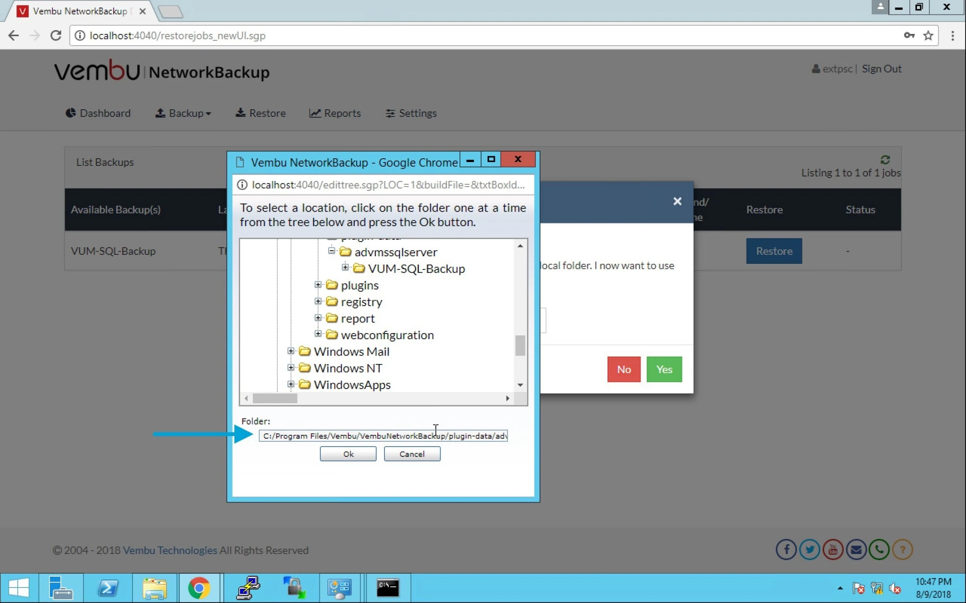This screenshot has width=966, height=603.
Task: Open the Reports menu item
Action: tap(335, 113)
